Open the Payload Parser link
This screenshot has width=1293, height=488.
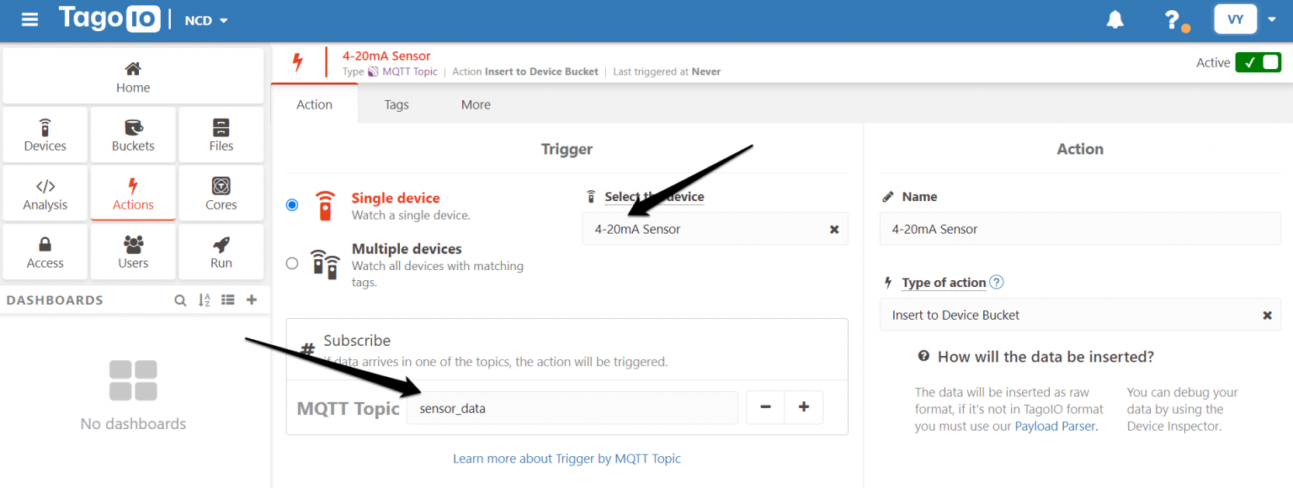point(1055,426)
